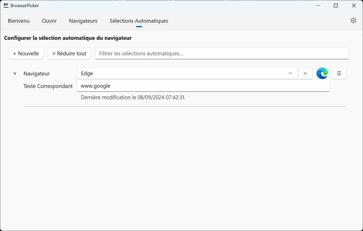This screenshot has height=231, width=363.
Task: Switch to the Bienvenu tab
Action: pyautogui.click(x=19, y=21)
